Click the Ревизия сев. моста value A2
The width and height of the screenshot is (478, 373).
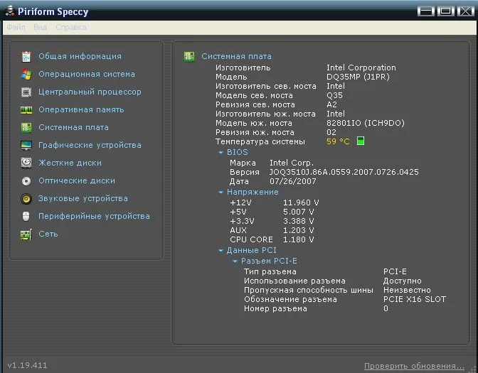331,104
